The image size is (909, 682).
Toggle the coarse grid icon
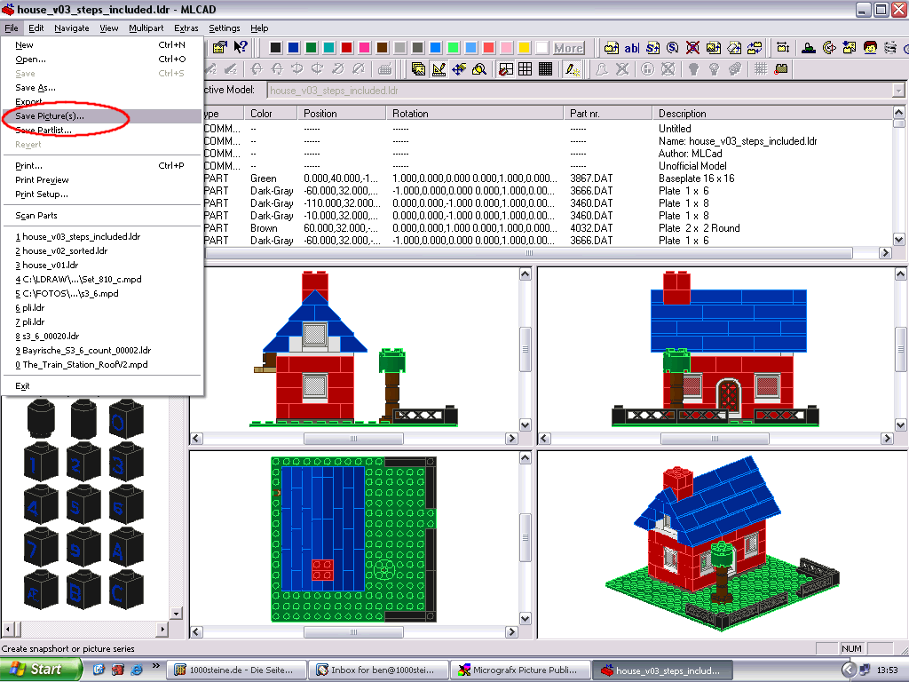505,69
